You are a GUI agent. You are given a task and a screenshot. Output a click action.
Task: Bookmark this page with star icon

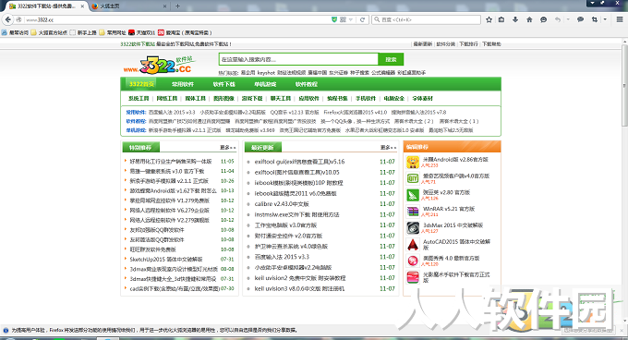point(489,19)
